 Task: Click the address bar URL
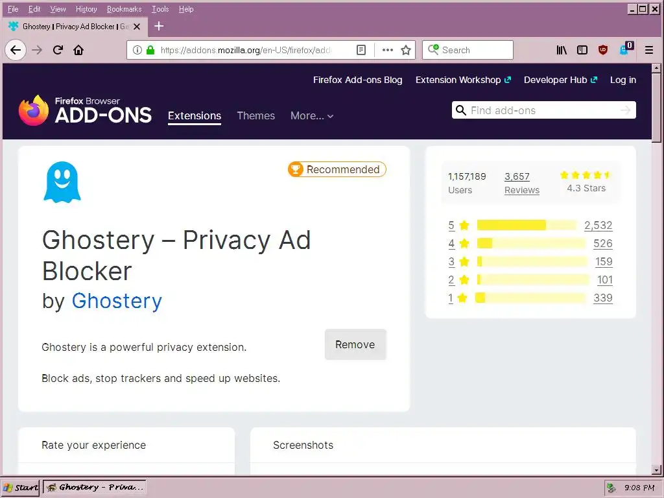point(246,50)
